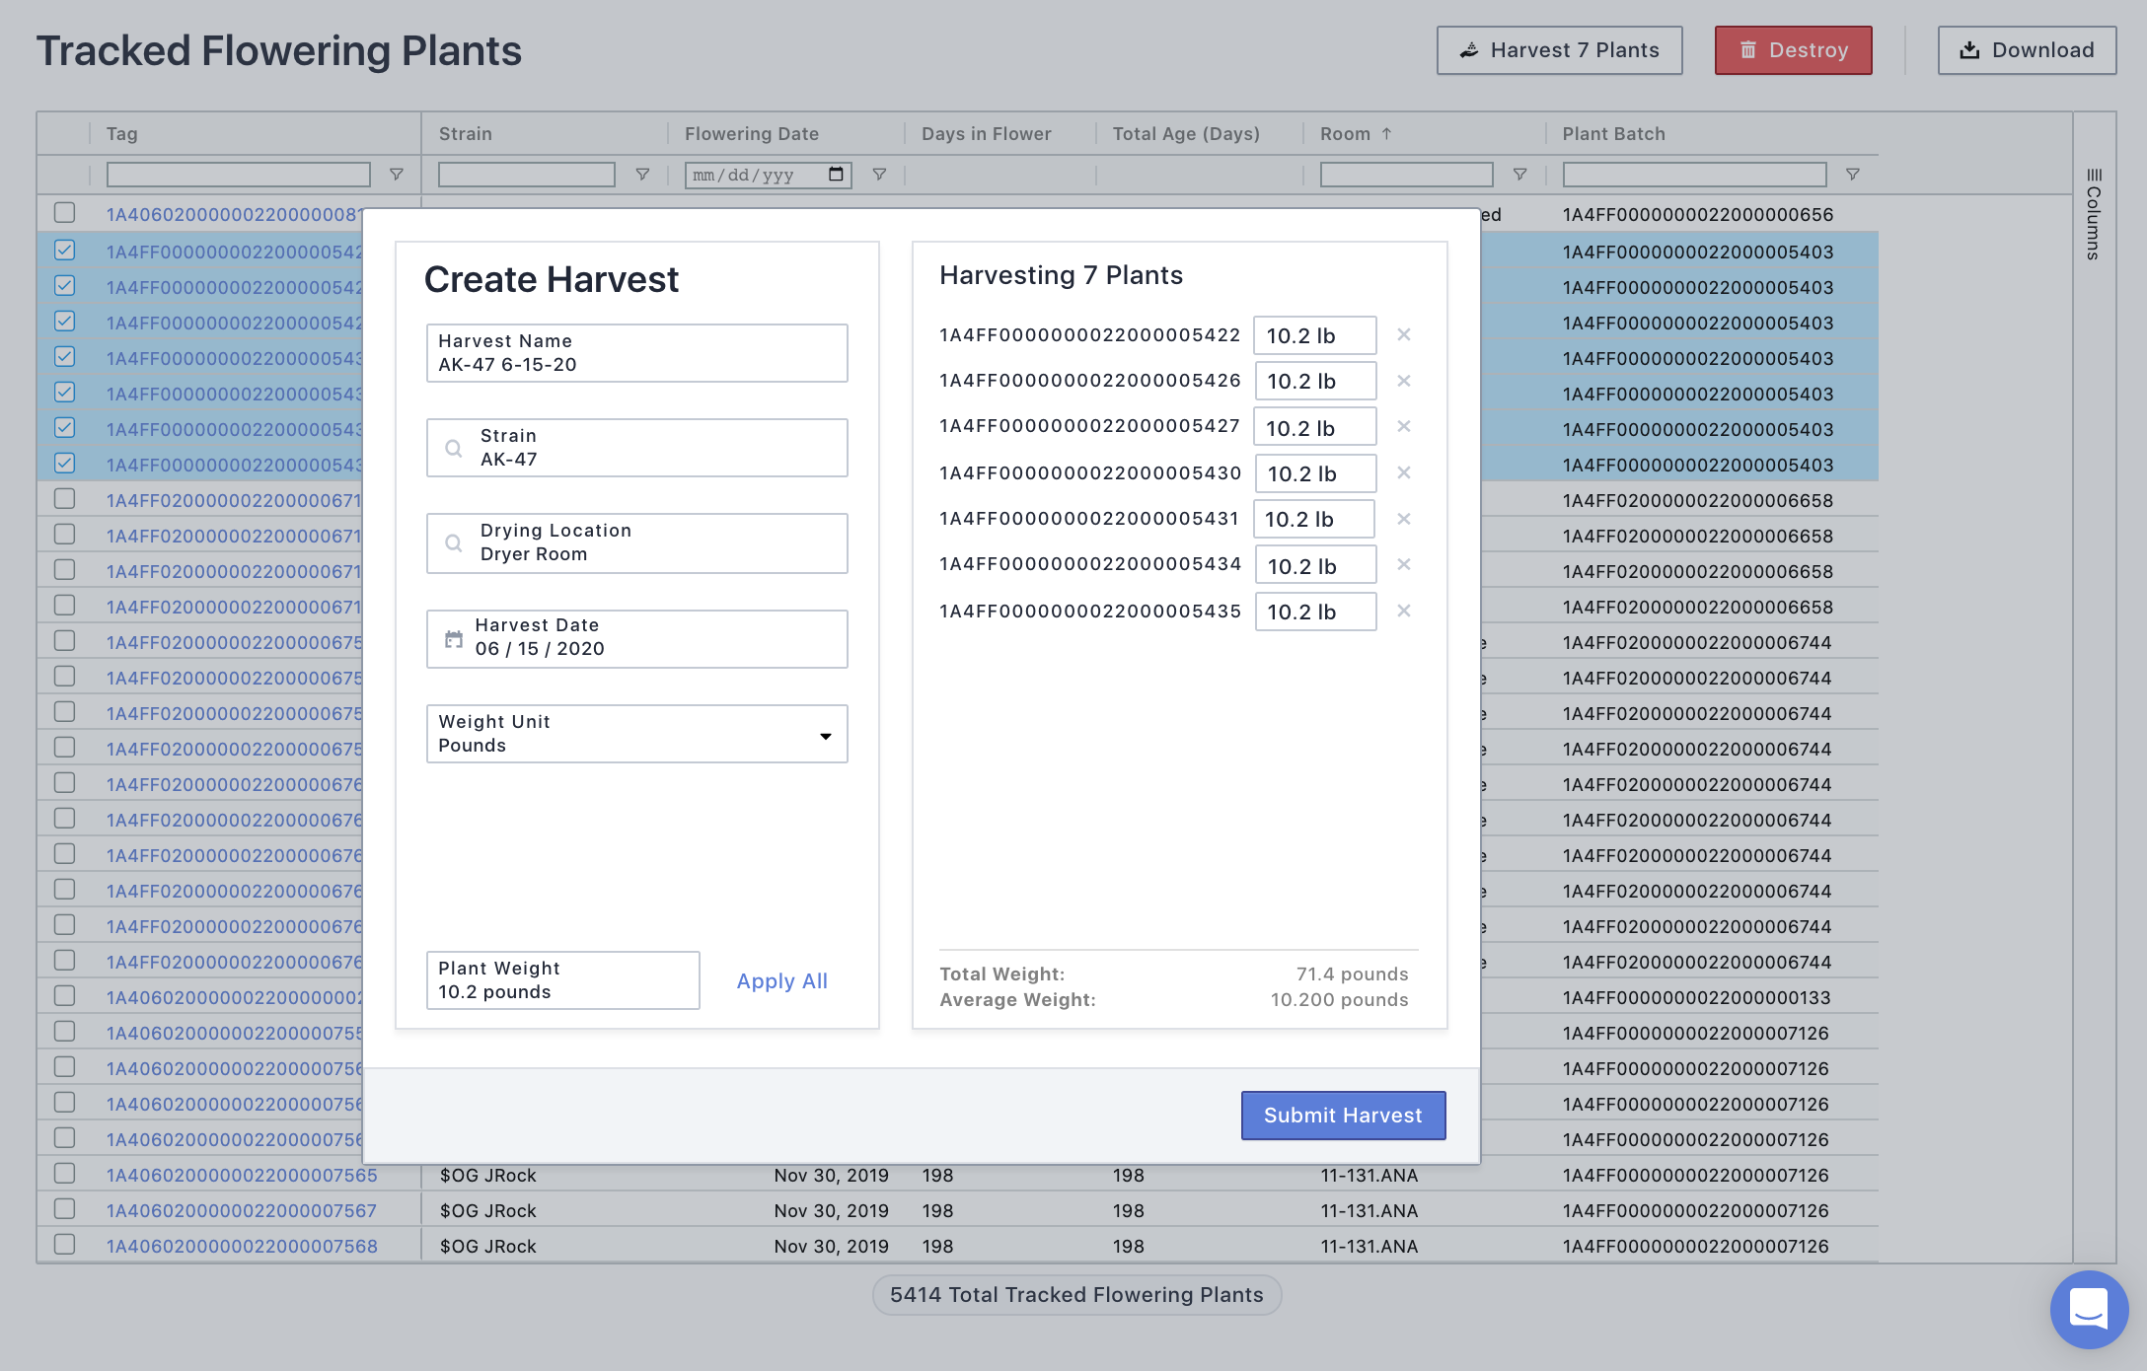The height and width of the screenshot is (1371, 2147).
Task: Click the Harvest Date calendar icon
Action: coord(454,639)
